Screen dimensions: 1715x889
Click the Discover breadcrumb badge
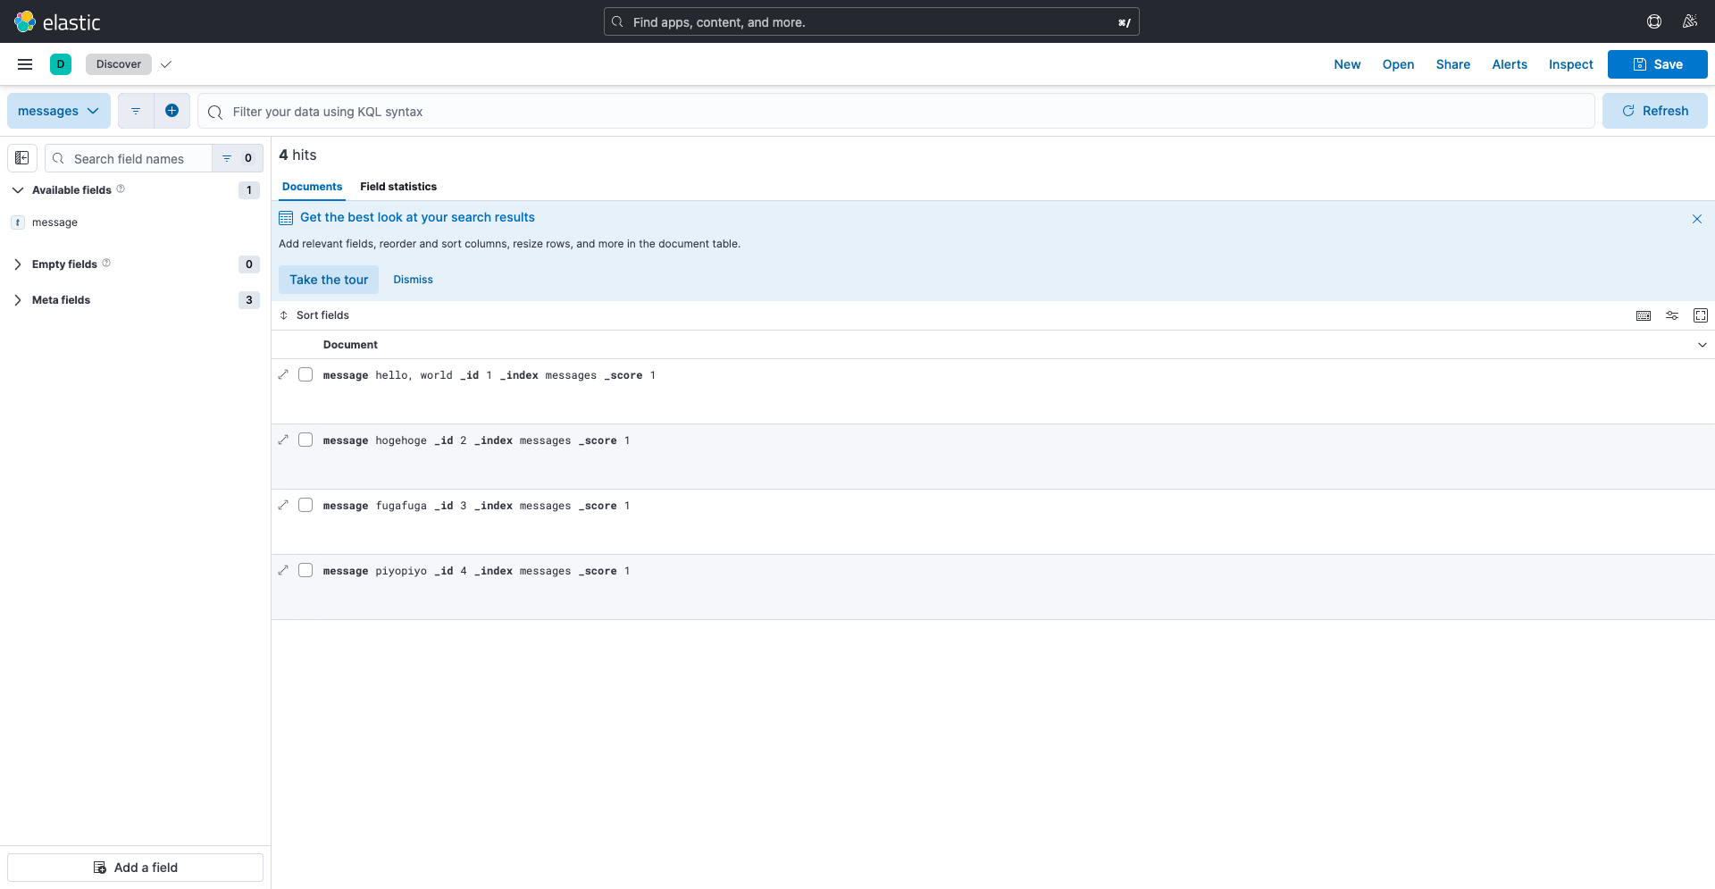119,64
